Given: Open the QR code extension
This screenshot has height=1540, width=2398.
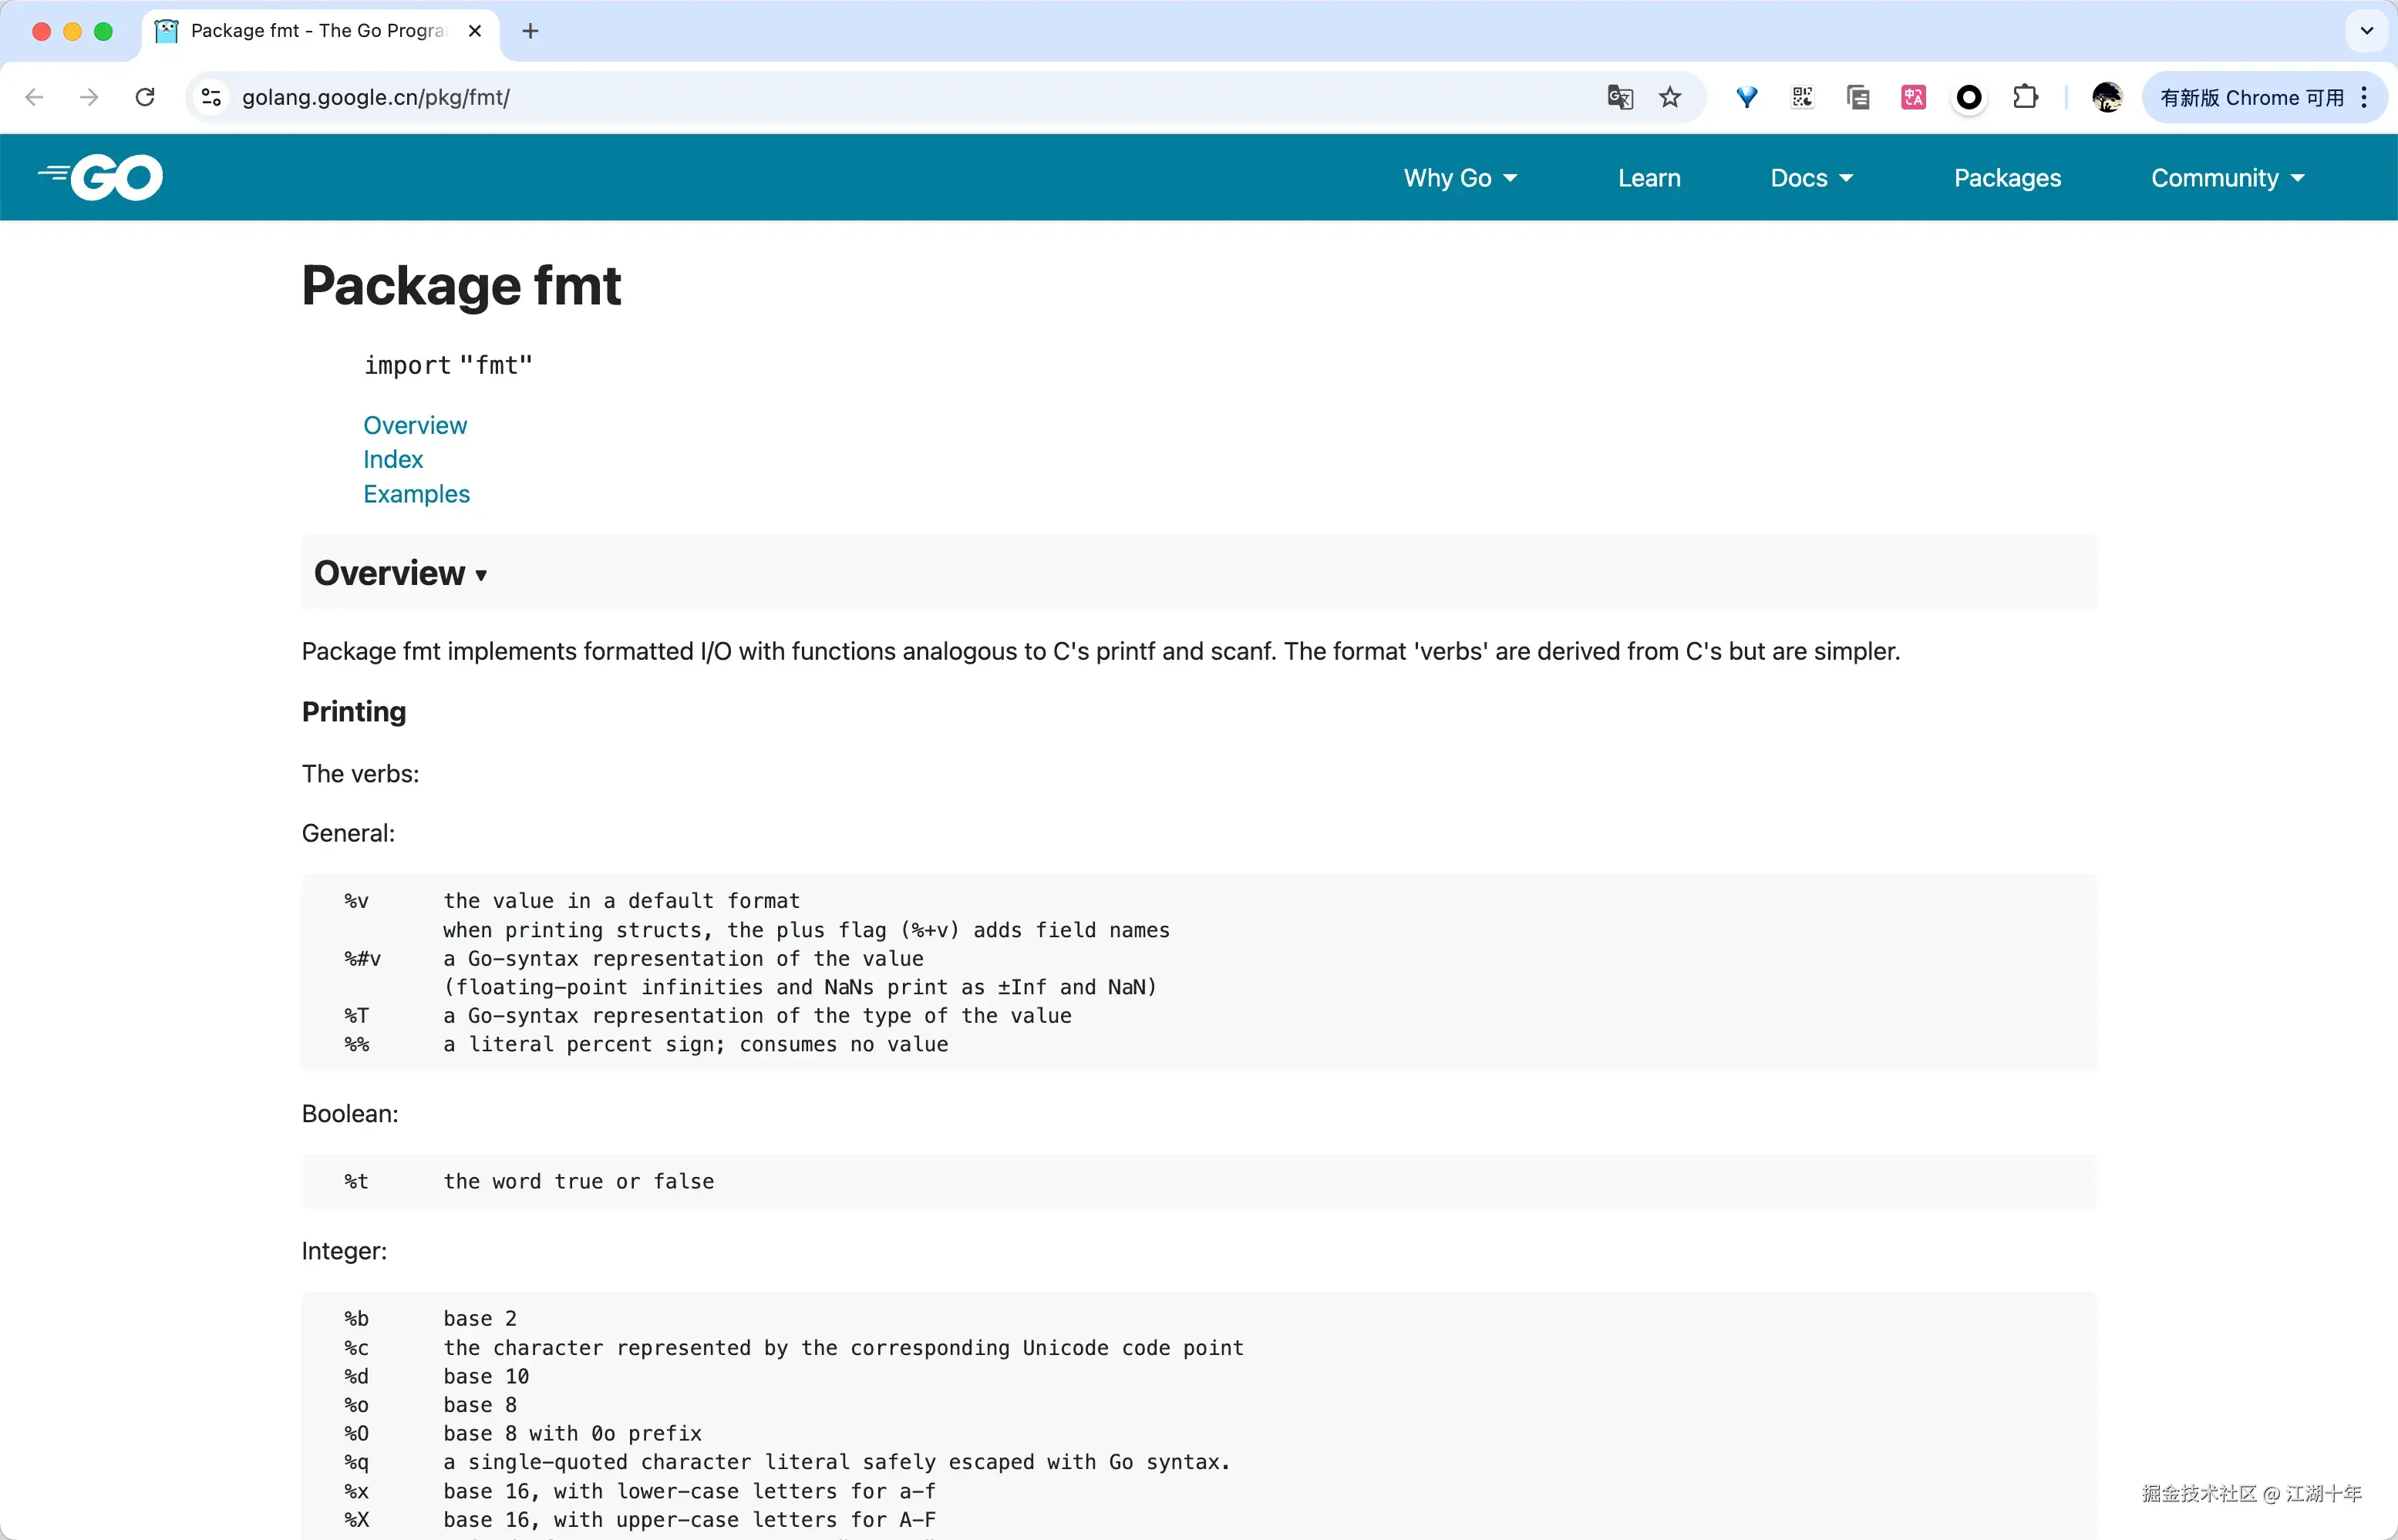Looking at the screenshot, I should [x=1800, y=97].
